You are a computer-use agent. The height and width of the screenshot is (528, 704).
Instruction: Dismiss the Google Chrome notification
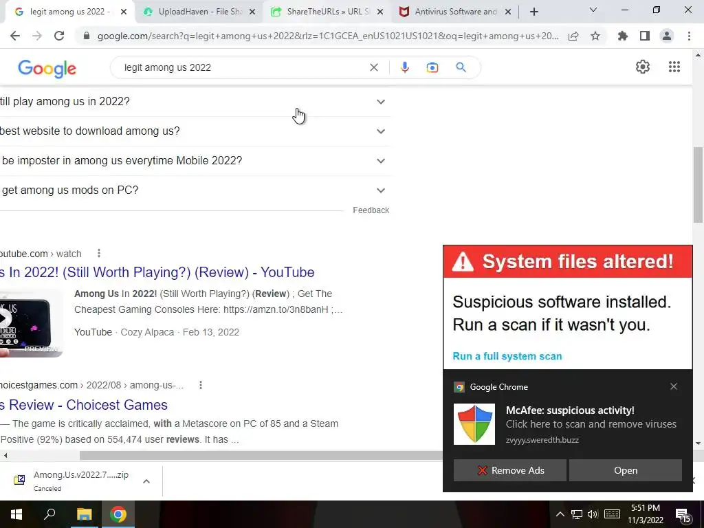pos(674,386)
